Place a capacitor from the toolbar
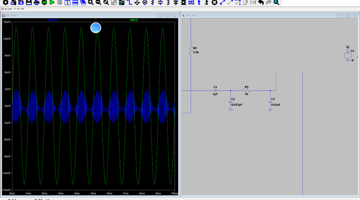The height and width of the screenshot is (200, 360). [x=160, y=2]
